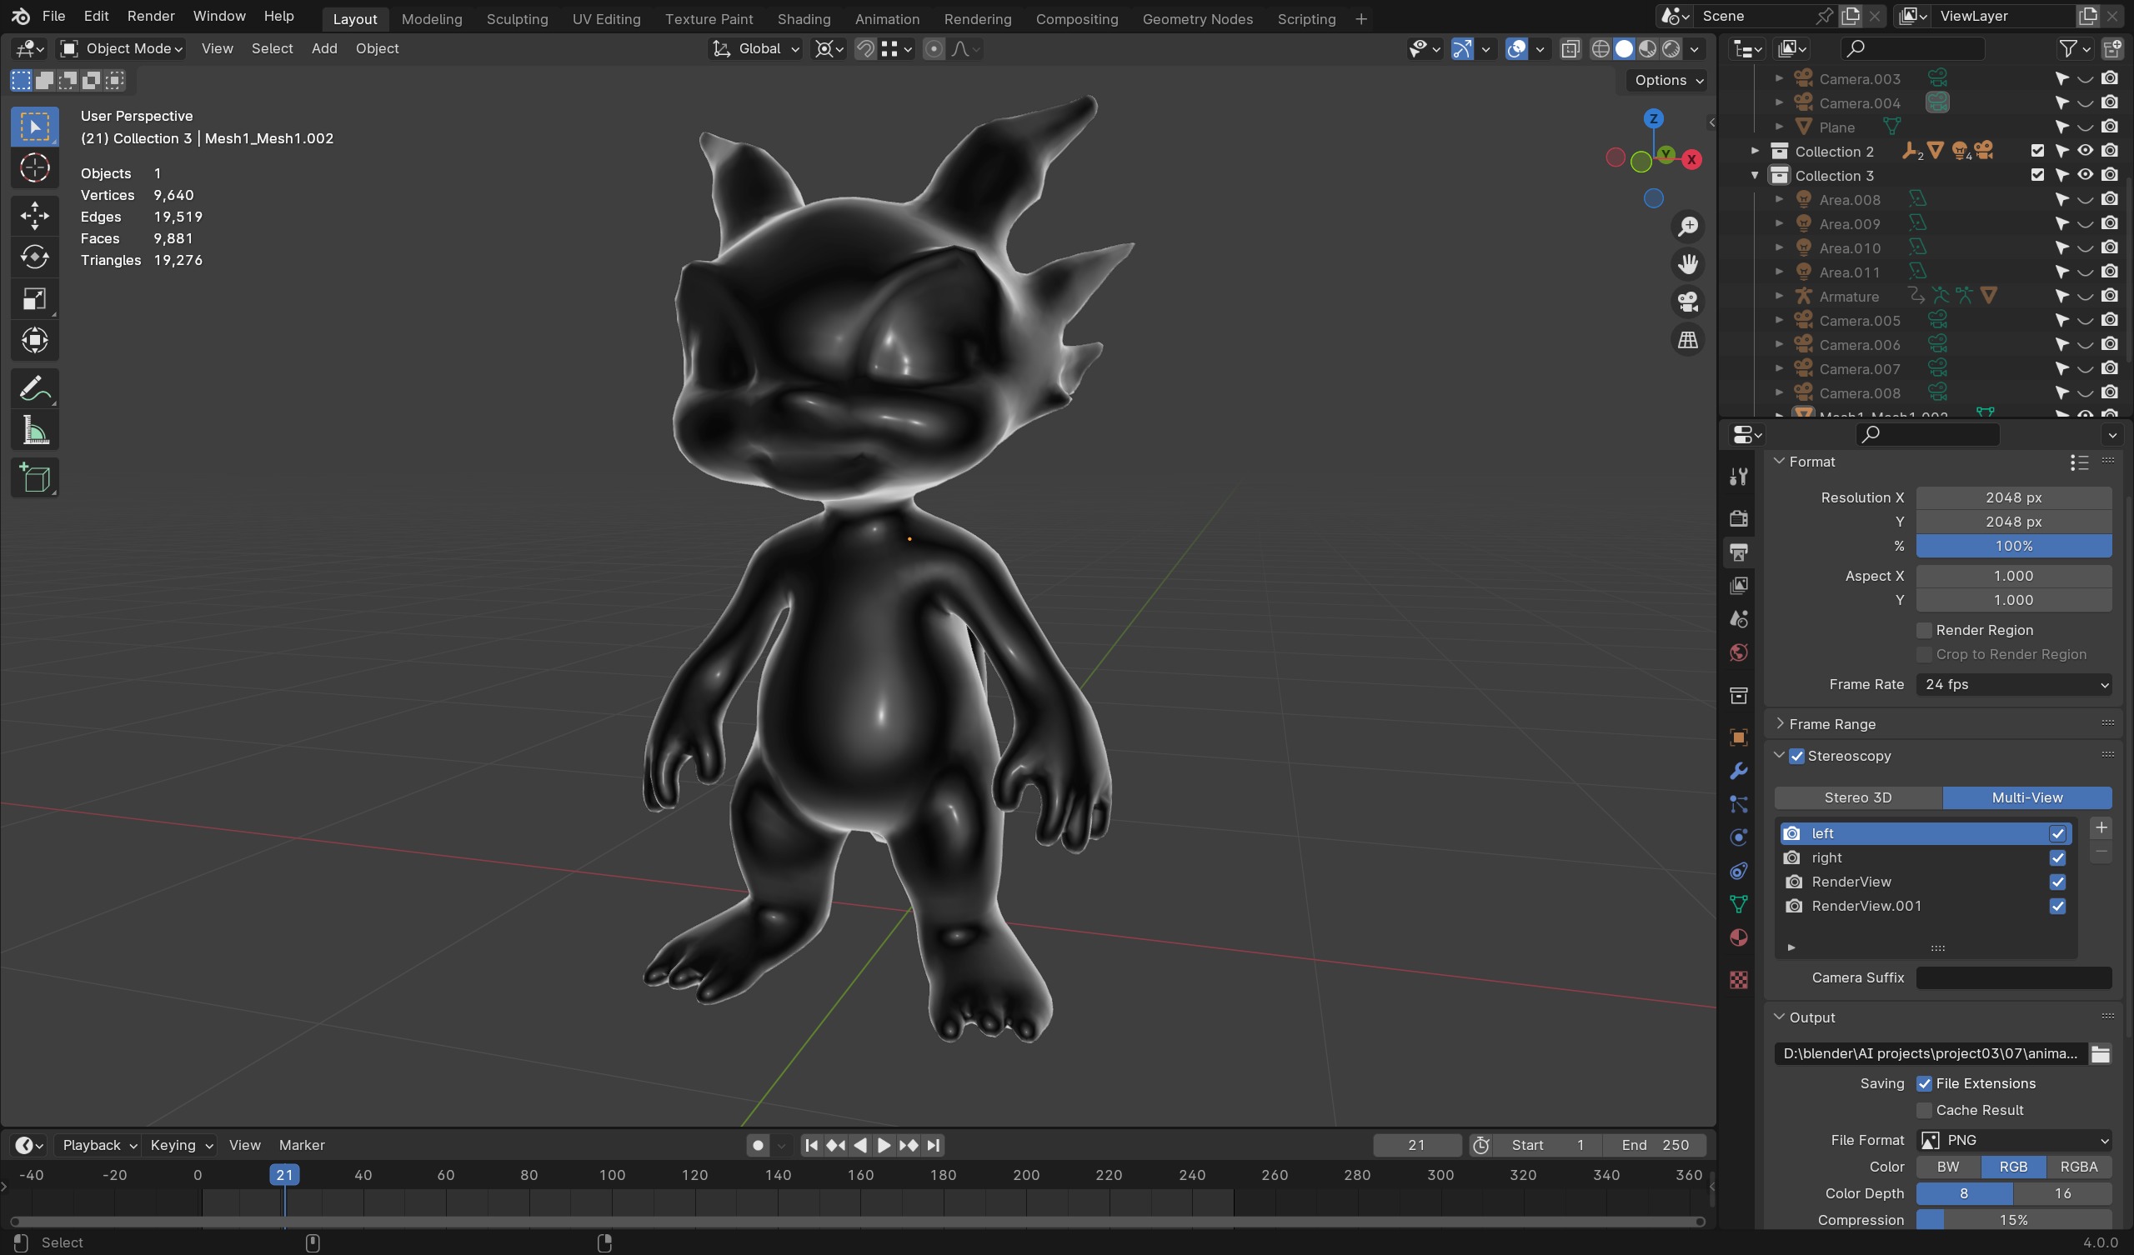
Task: Select the Stereo 3D mode button
Action: [1858, 797]
